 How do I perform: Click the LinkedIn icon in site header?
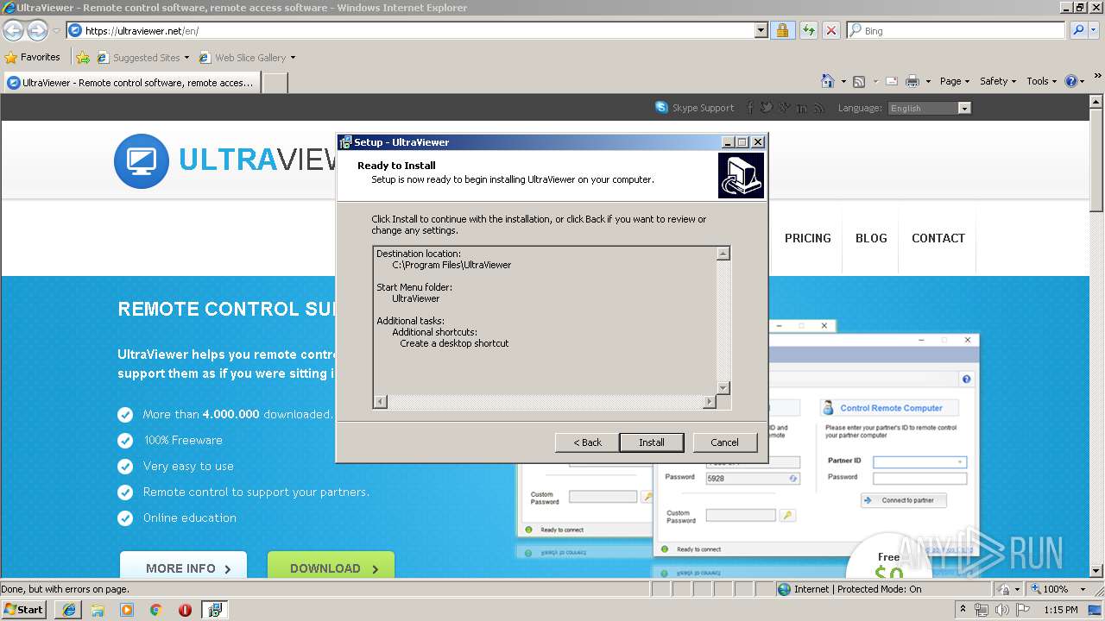click(x=802, y=108)
